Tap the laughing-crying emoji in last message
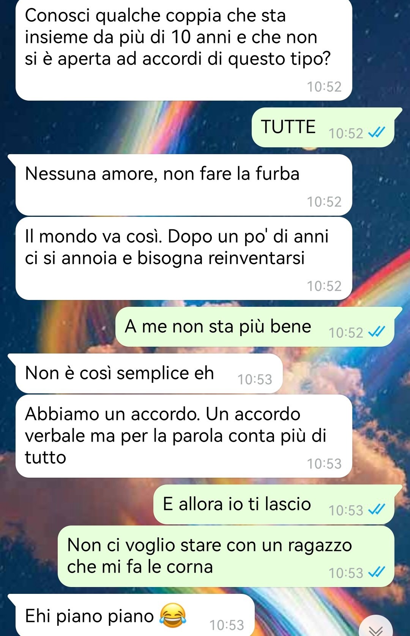Image resolution: width=410 pixels, height=636 pixels. [x=173, y=615]
